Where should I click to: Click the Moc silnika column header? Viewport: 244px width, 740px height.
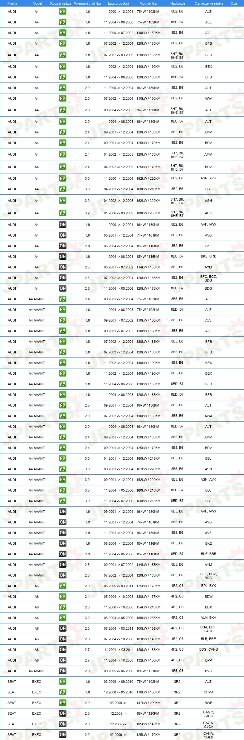[148, 3]
